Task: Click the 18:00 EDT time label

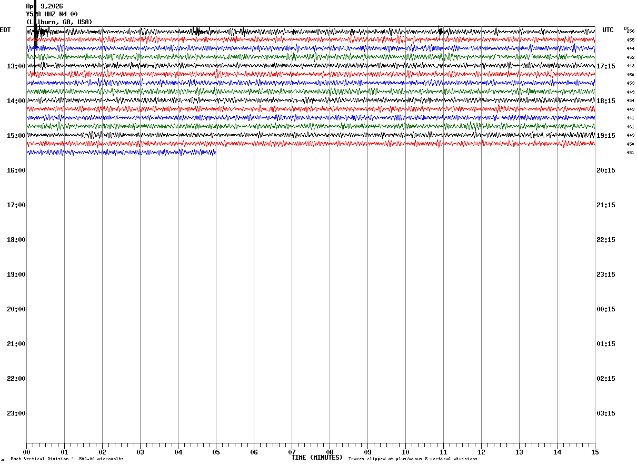Action: click(x=16, y=240)
